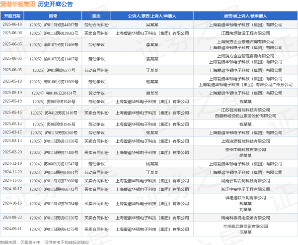Image resolution: width=298 pixels, height=245 pixels.
Task: Click defendant 福建通联照明有限公司
Action: pyautogui.click(x=245, y=198)
